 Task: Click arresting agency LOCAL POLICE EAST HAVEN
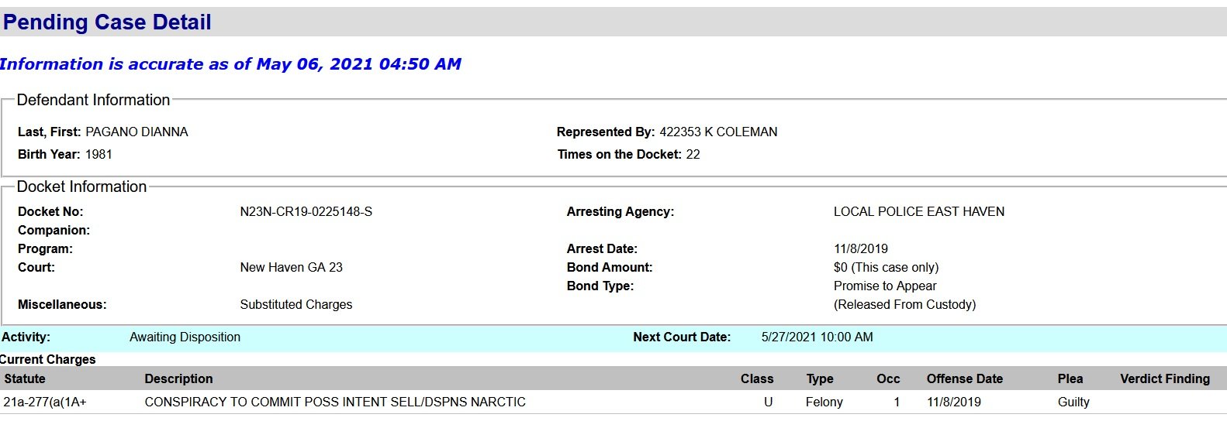[x=918, y=211]
